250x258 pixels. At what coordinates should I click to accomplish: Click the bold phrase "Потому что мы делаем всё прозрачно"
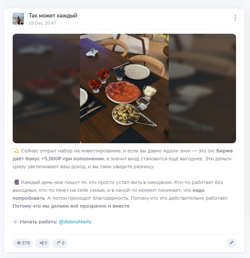(60, 206)
